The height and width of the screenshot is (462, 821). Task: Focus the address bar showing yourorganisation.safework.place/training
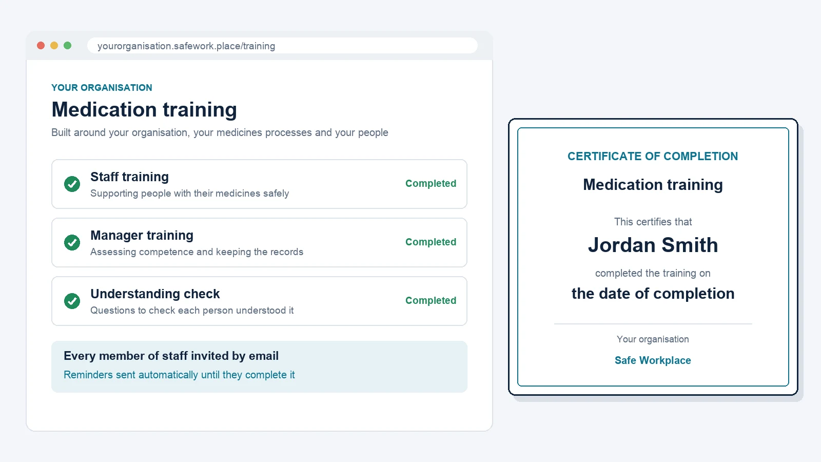(282, 46)
